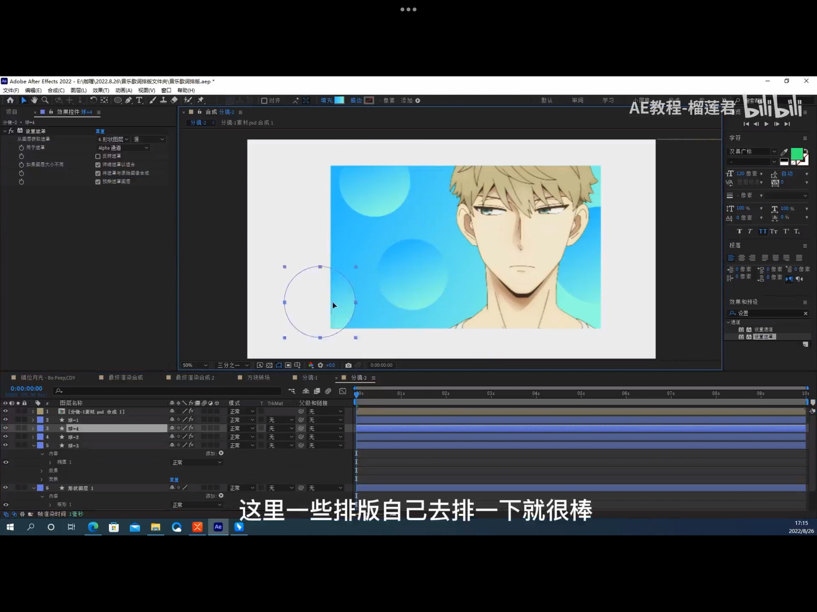The image size is (817, 612).
Task: Choose the Selection arrow tool
Action: [24, 100]
